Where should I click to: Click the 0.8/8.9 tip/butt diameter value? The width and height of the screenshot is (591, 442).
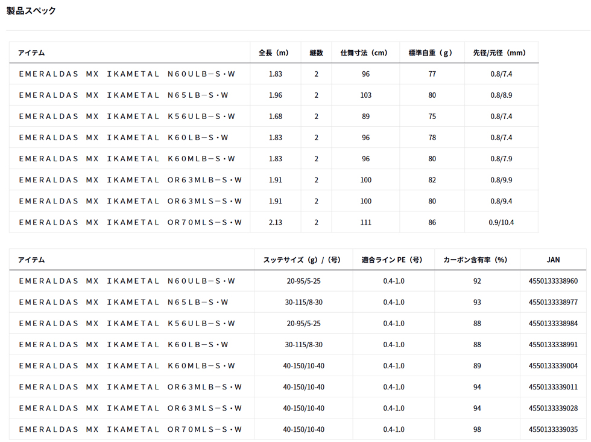tap(501, 95)
